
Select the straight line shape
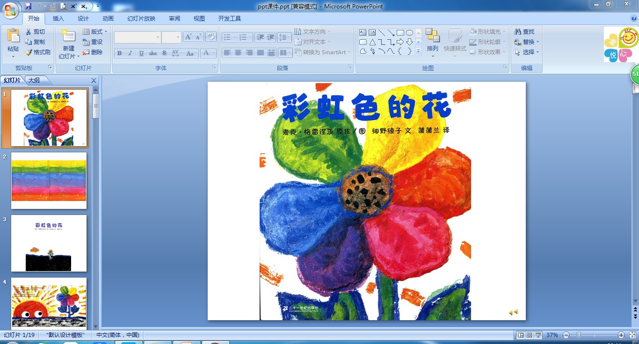tap(382, 33)
